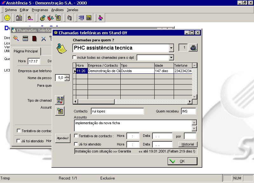Image resolution: width=254 pixels, height=183 pixels.
Task: Open the Editar menu
Action: (x=24, y=10)
